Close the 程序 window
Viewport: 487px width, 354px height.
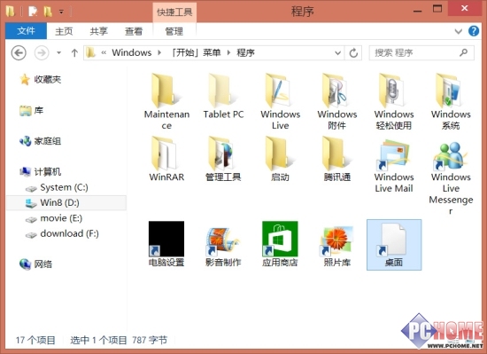[x=465, y=8]
